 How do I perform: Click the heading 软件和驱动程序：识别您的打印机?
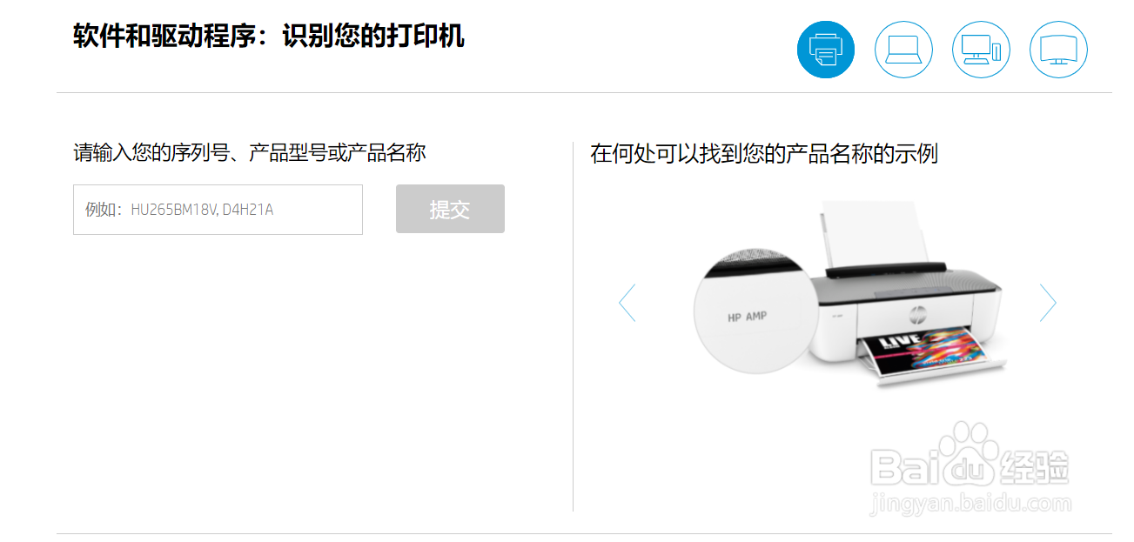(x=269, y=37)
